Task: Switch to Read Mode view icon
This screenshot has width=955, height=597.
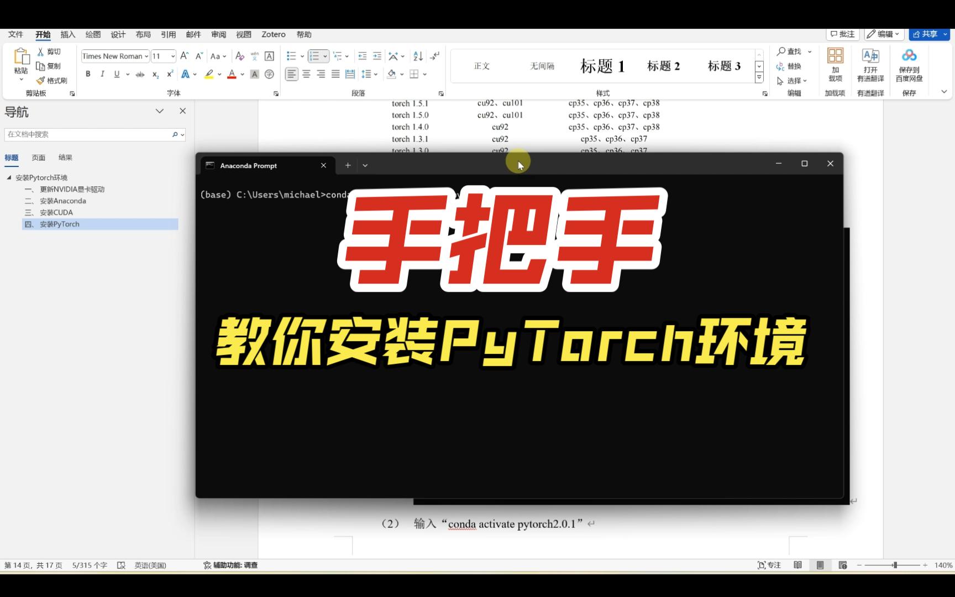Action: pyautogui.click(x=797, y=565)
